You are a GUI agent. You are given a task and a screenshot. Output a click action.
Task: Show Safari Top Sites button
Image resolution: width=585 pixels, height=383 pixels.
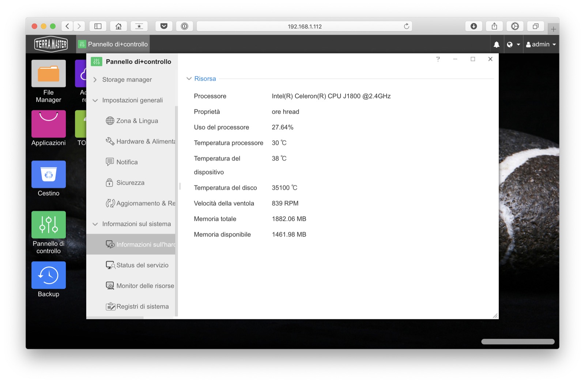(x=139, y=26)
